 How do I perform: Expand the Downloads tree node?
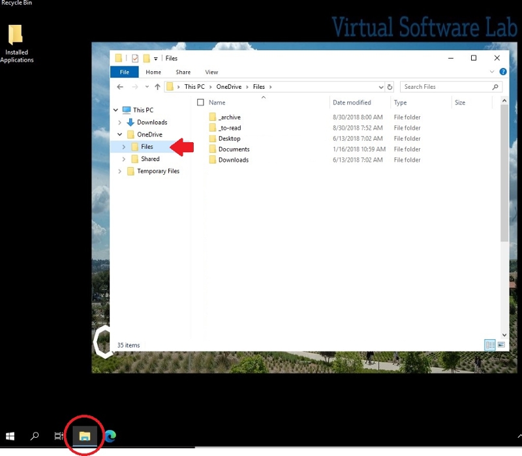pos(120,123)
